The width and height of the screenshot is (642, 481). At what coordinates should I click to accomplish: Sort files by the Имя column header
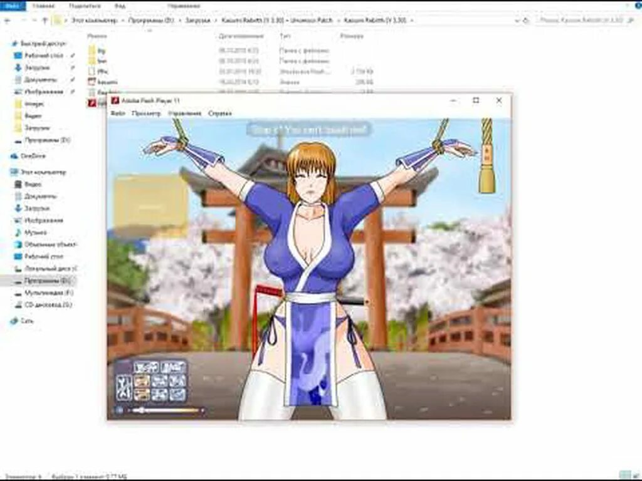97,36
